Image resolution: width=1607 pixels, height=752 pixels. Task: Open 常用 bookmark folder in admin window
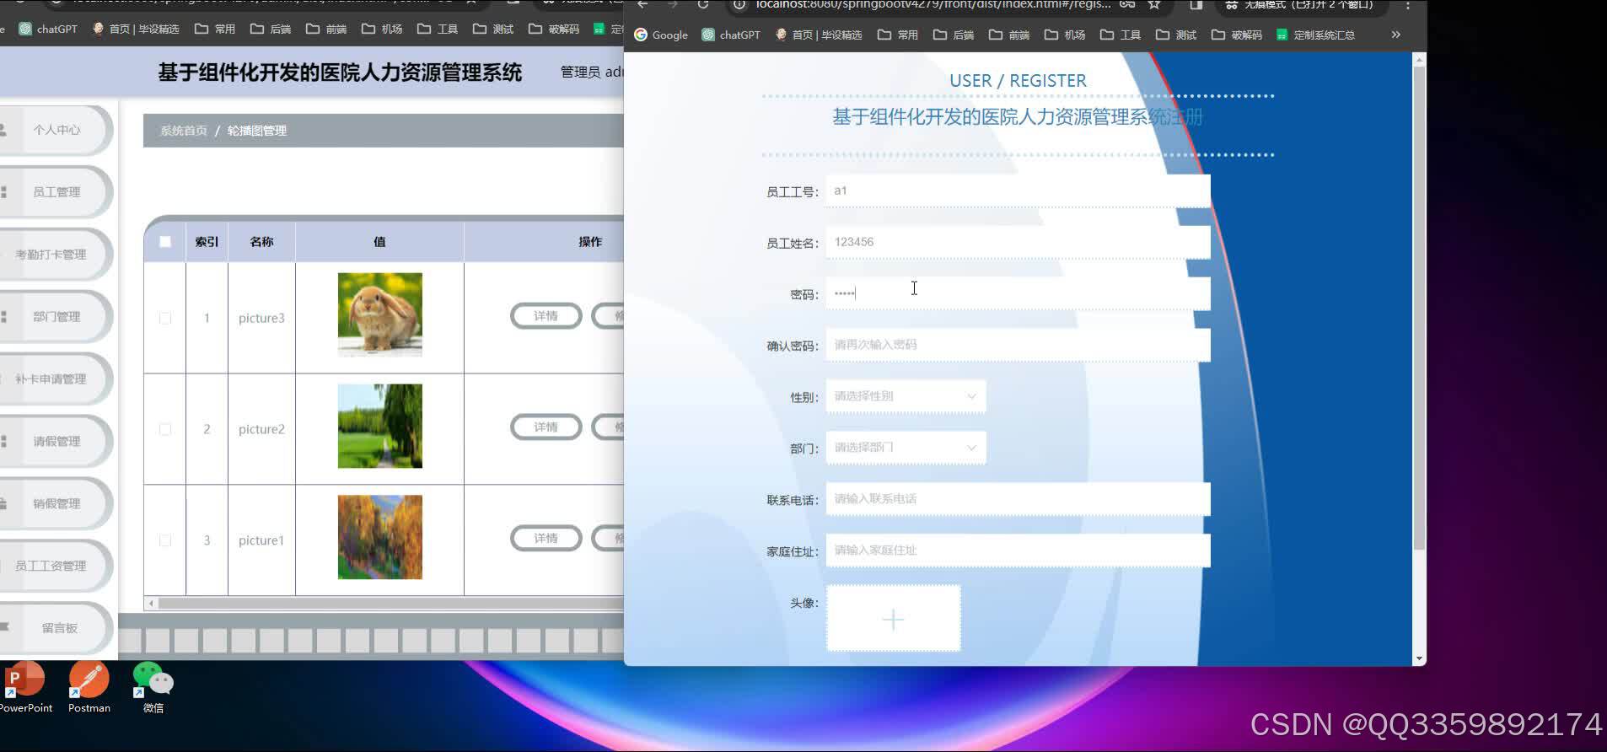(215, 29)
